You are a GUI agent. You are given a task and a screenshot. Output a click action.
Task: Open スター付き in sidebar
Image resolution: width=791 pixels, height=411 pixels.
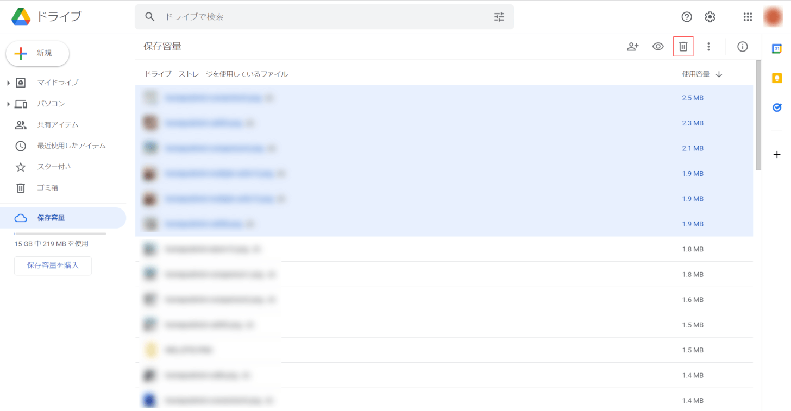pos(54,167)
